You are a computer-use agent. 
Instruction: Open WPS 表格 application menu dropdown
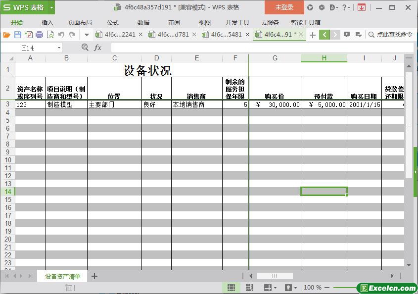click(x=50, y=7)
